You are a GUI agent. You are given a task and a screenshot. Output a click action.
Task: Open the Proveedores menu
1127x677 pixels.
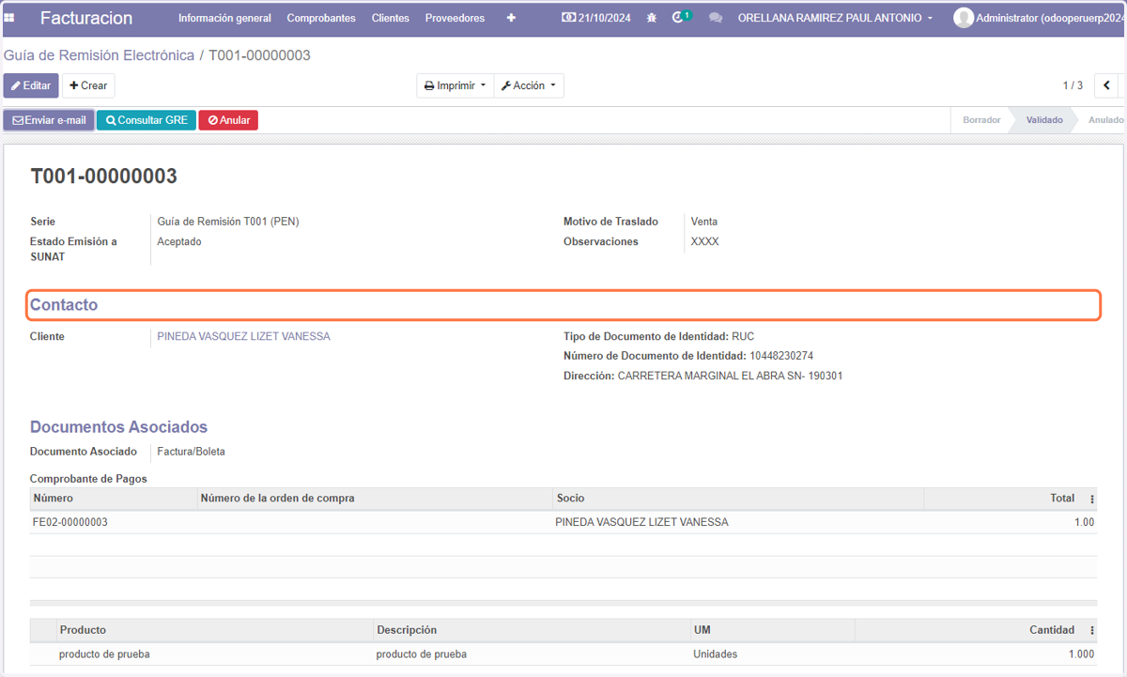(x=455, y=18)
